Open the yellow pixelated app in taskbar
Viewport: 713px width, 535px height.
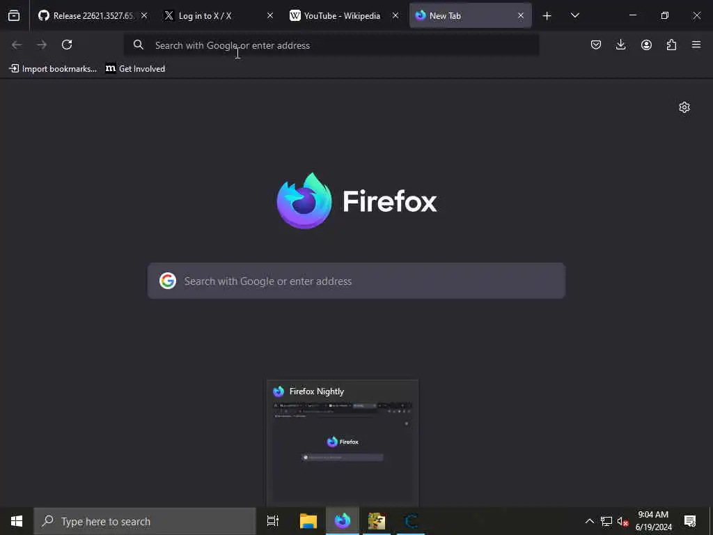pos(377,521)
